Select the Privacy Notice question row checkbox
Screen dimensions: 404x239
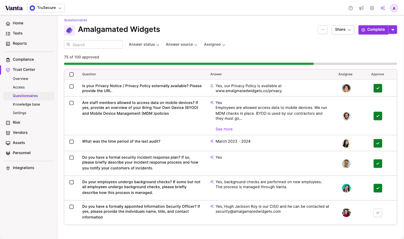tap(71, 87)
